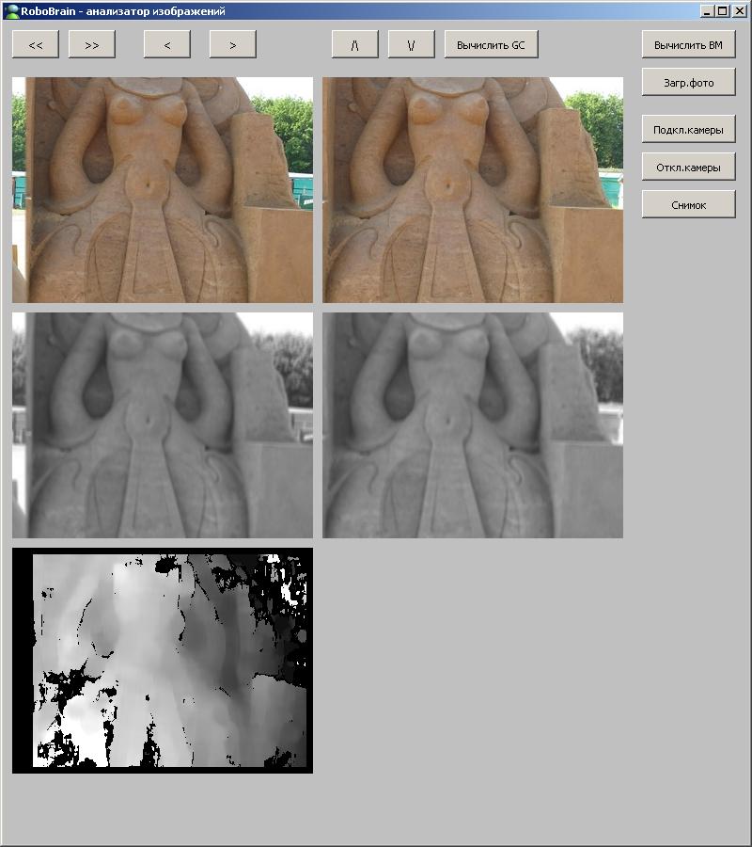The width and height of the screenshot is (752, 847).
Task: Click the '\/' move down button
Action: click(411, 44)
